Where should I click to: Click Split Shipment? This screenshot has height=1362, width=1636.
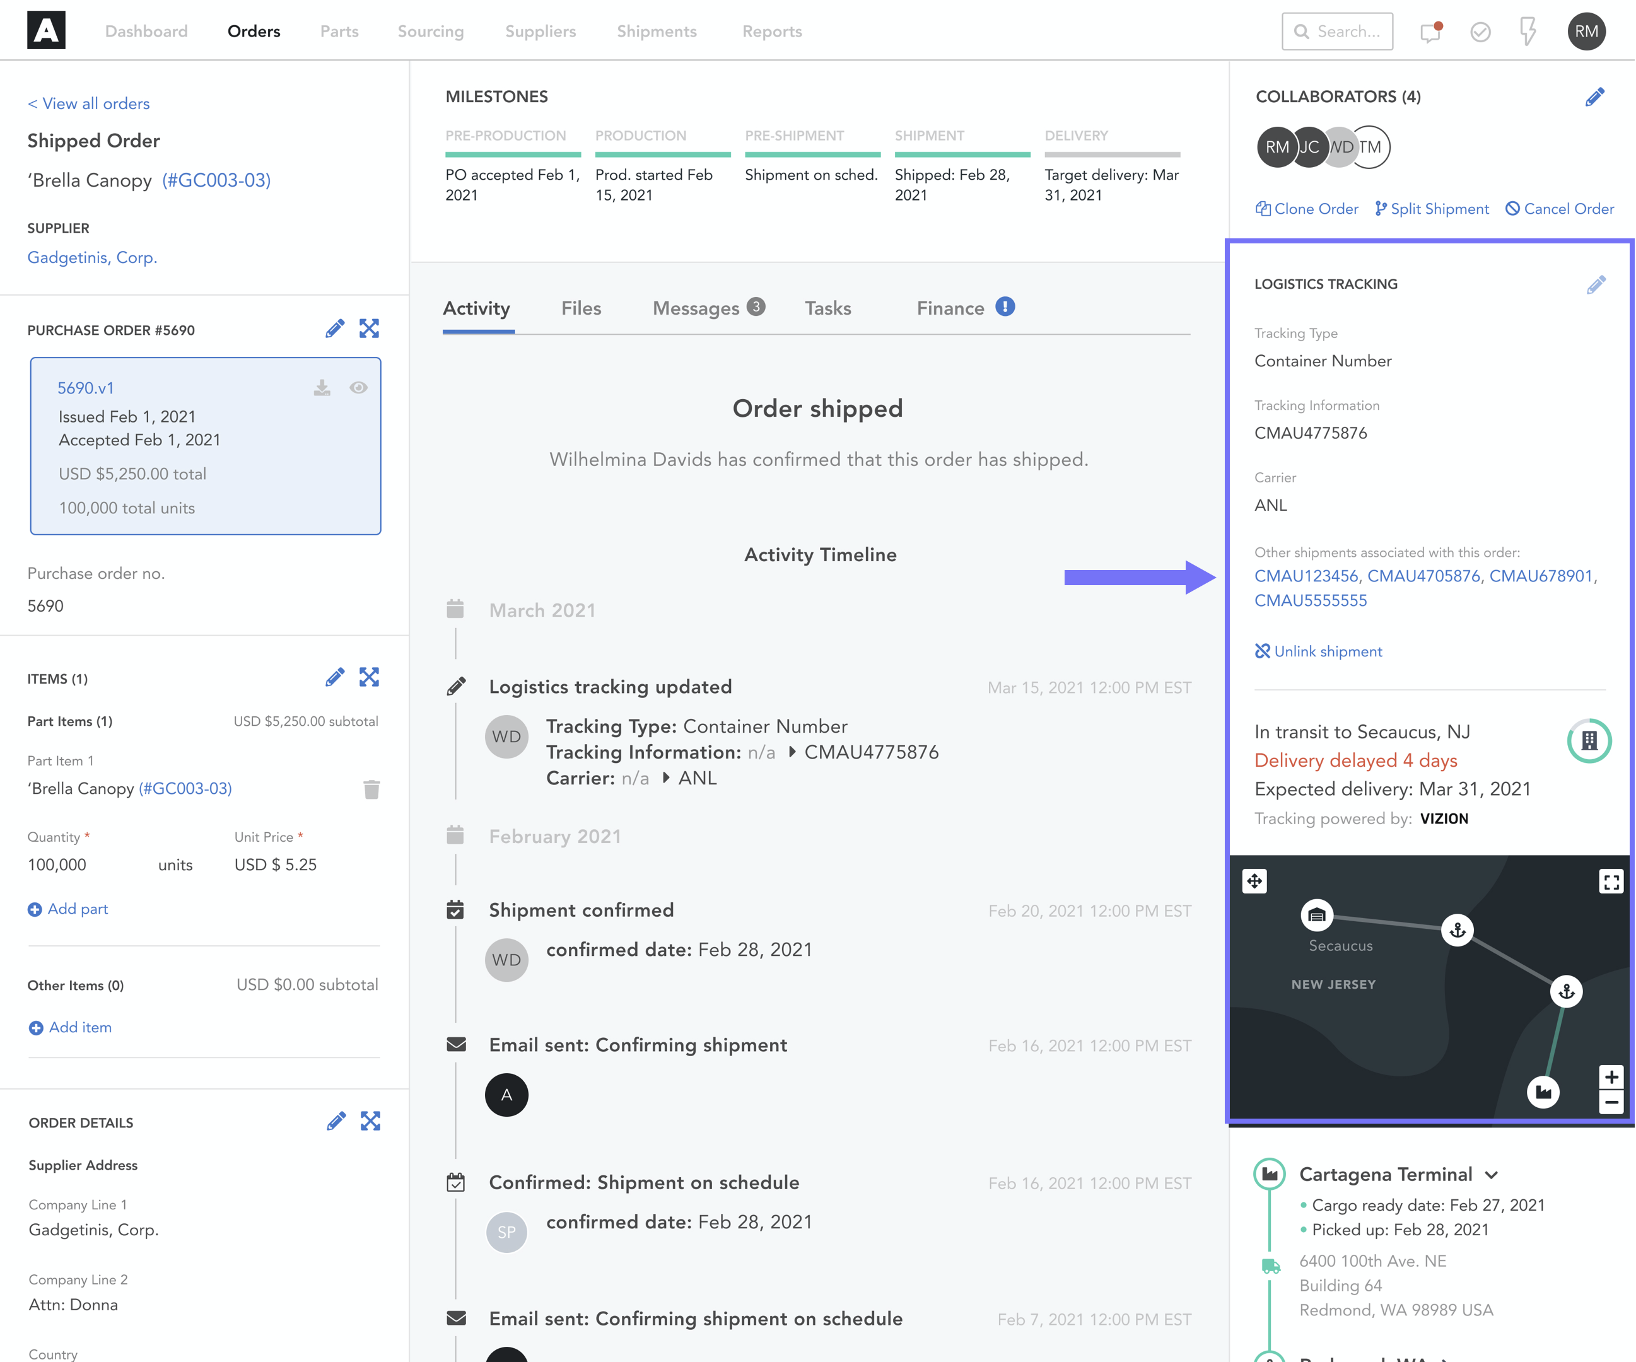pyautogui.click(x=1432, y=209)
